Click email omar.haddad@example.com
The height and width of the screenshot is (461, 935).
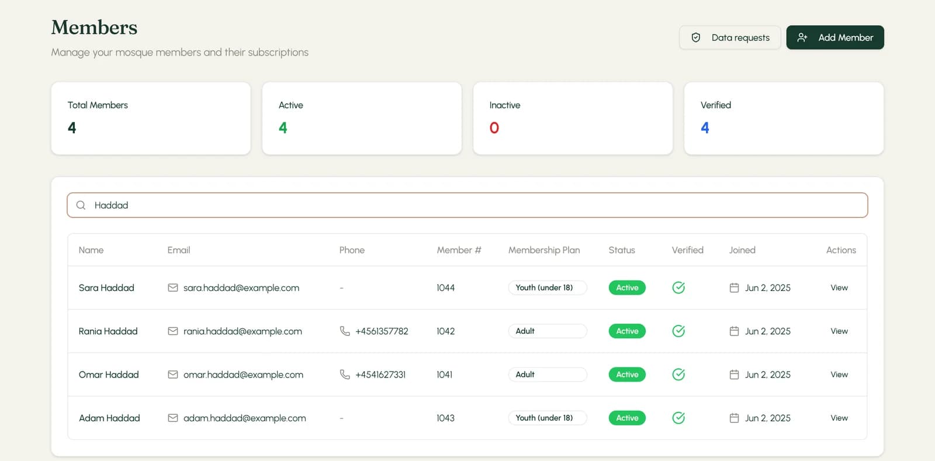243,375
